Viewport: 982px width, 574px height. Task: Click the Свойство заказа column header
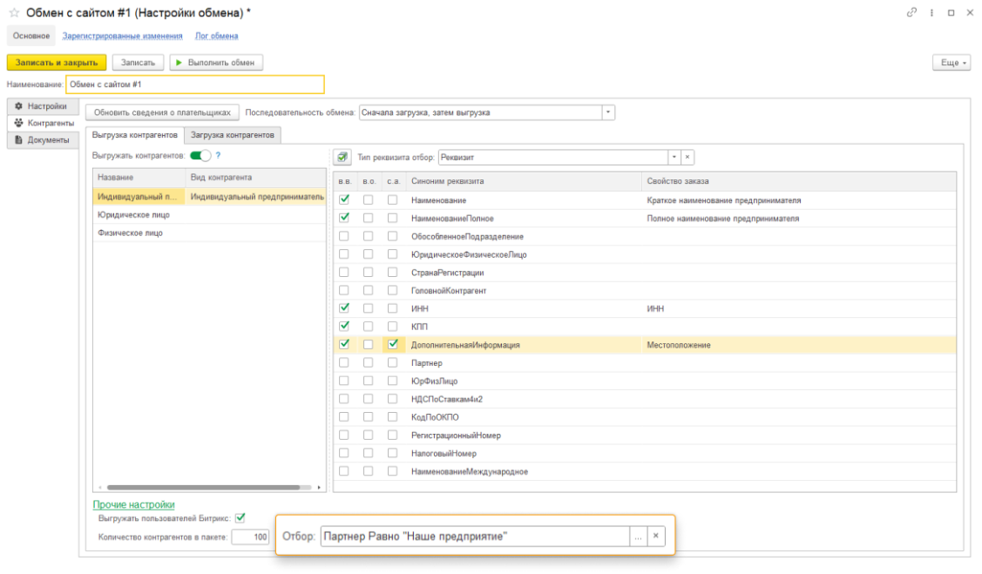click(x=799, y=181)
